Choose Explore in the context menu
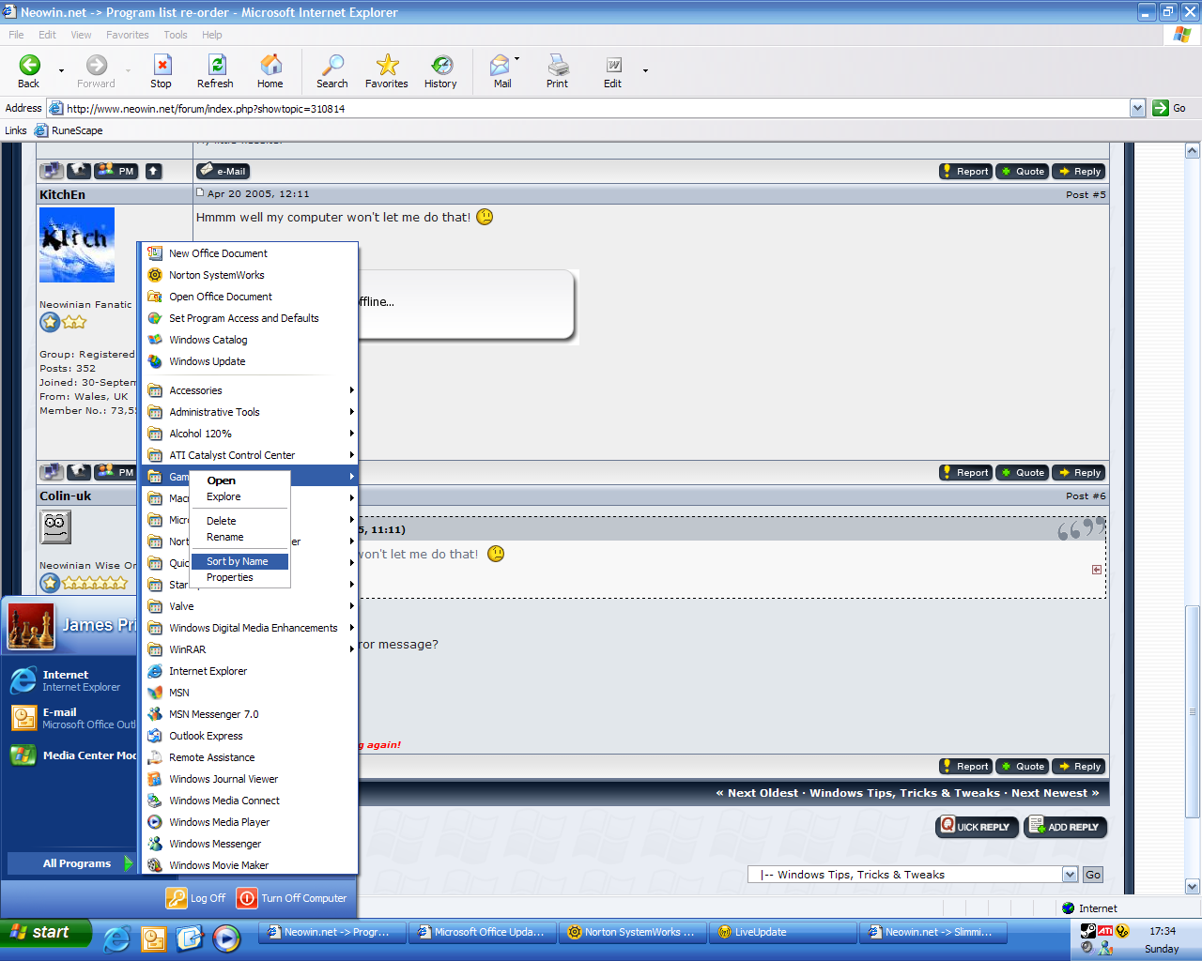Screen dimensions: 1202x961 [240, 496]
